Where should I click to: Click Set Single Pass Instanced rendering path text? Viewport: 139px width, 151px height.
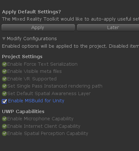click(x=55, y=86)
